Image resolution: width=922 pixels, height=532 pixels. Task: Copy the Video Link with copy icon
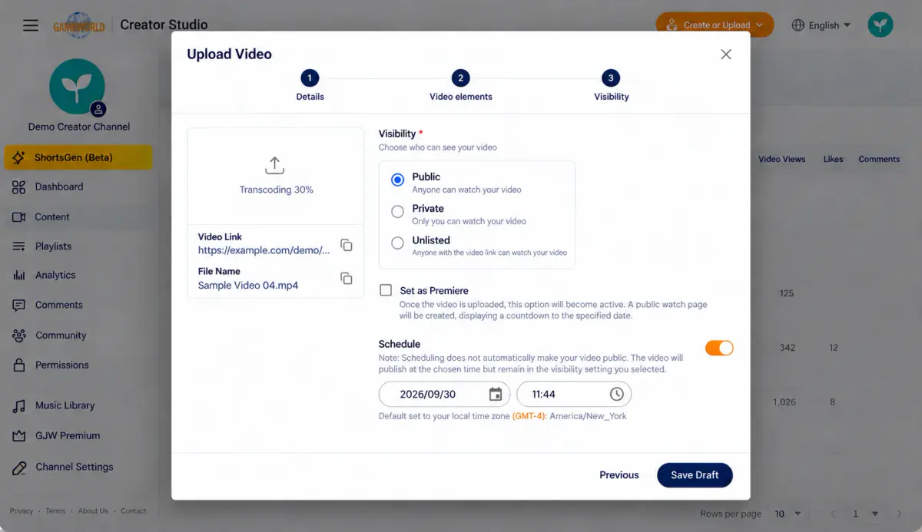[x=347, y=245]
